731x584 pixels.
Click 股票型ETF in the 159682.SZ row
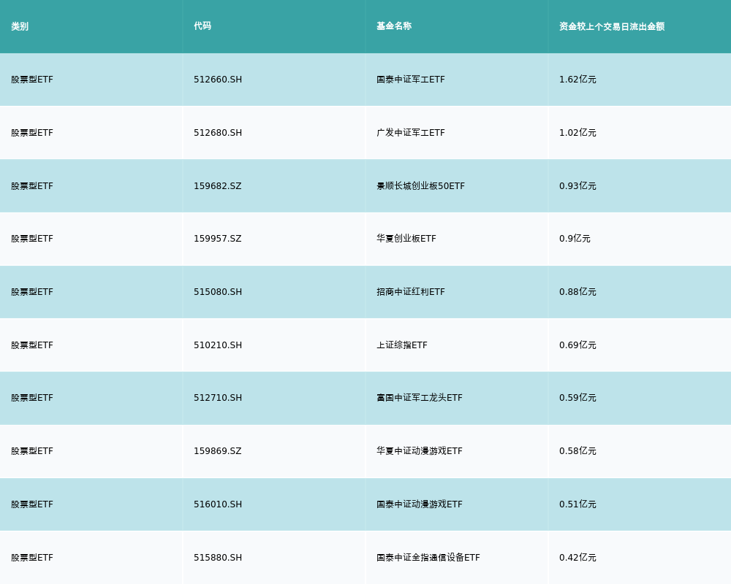[32, 186]
